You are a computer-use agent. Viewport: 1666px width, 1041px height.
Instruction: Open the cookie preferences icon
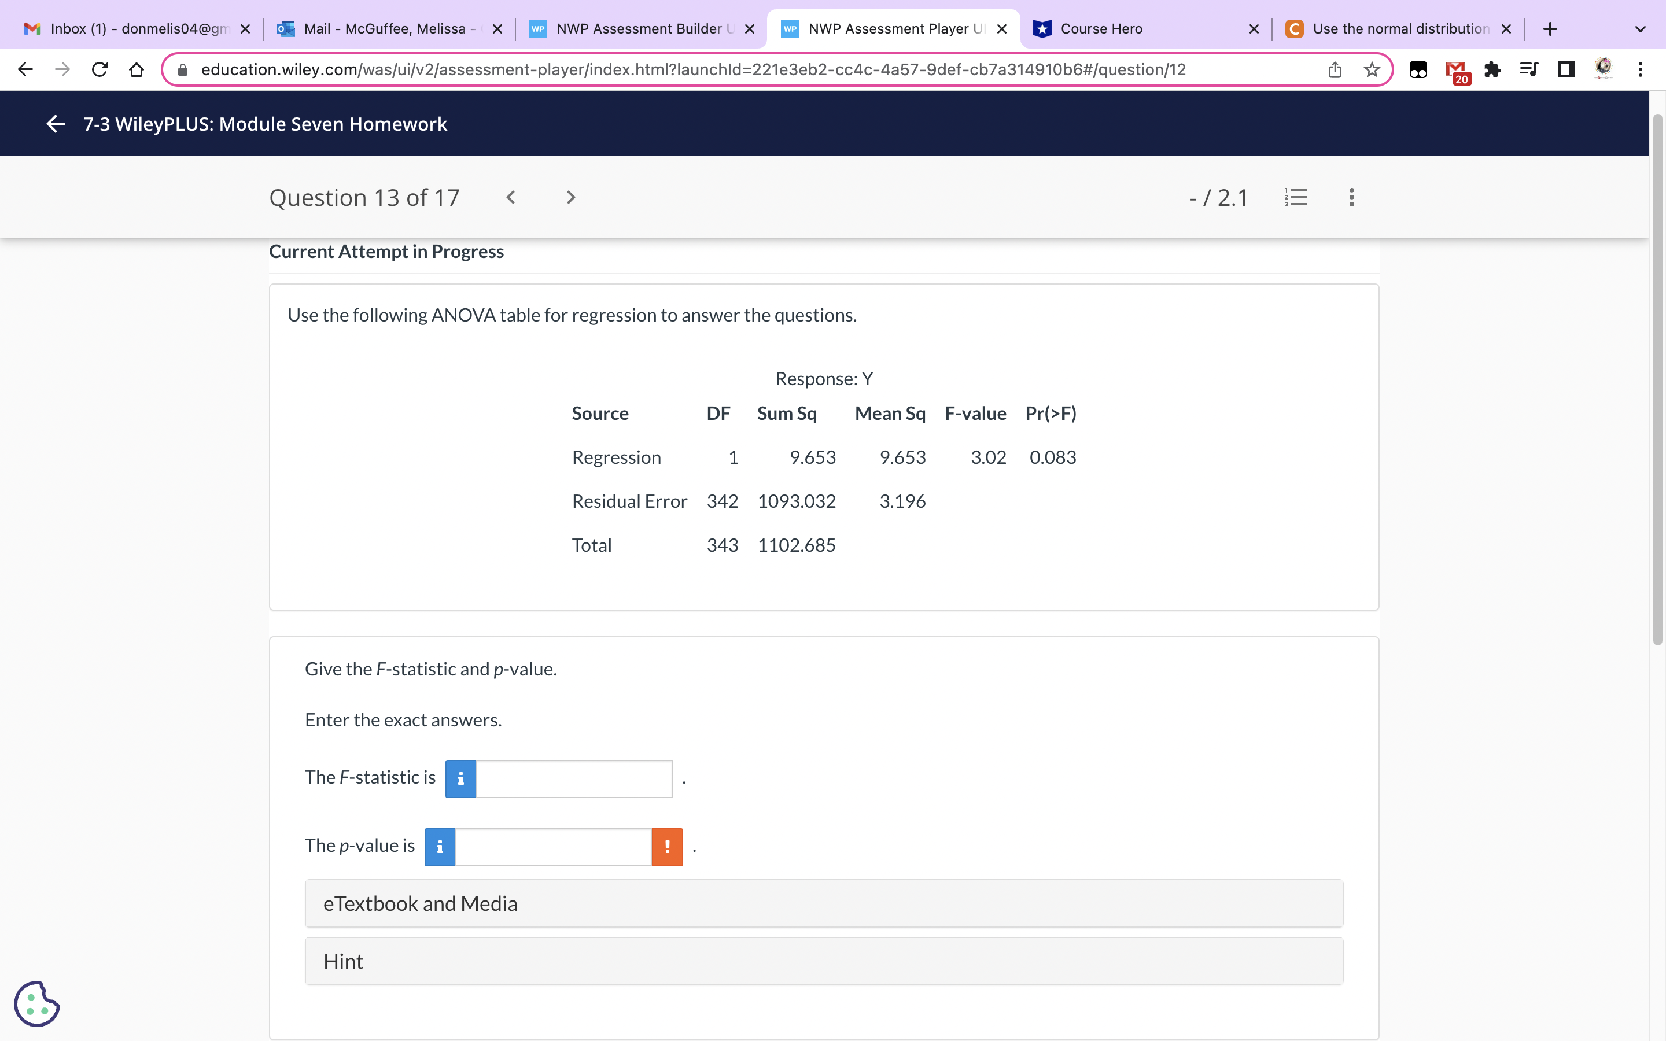[x=36, y=1004]
